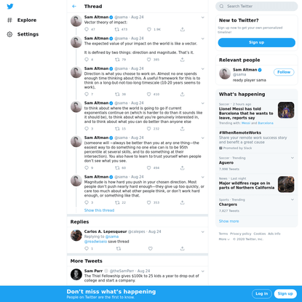Retweet the "Vector theory of impact" tweet
This screenshot has height=302, width=302.
(x=117, y=29)
